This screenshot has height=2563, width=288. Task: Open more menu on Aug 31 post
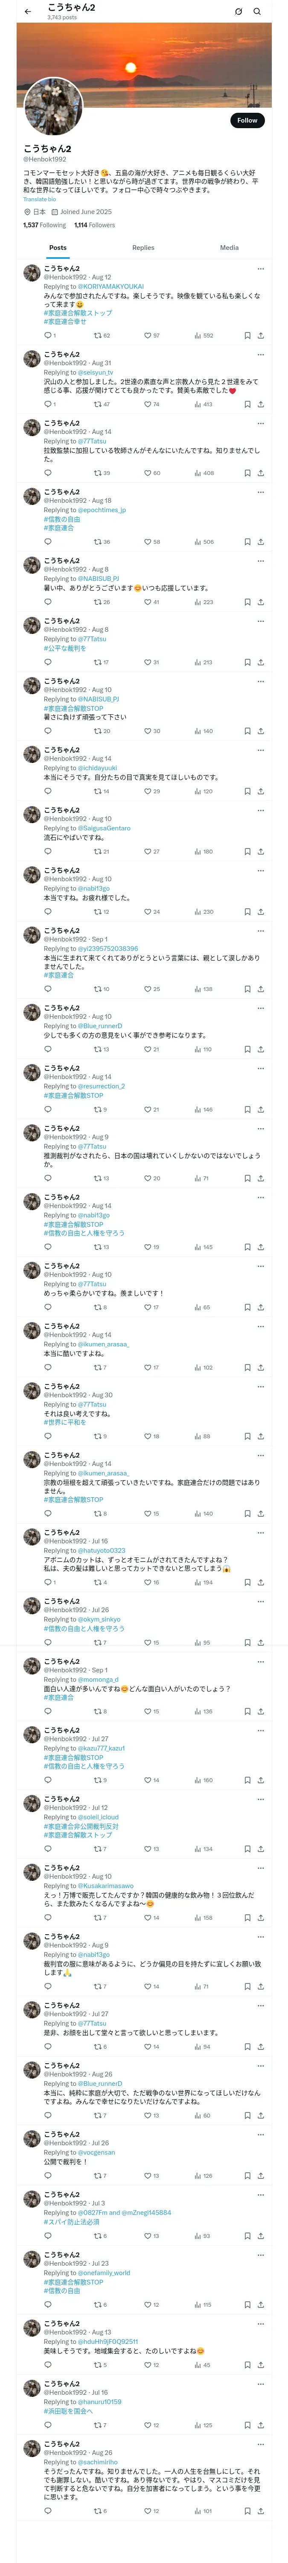click(x=260, y=354)
